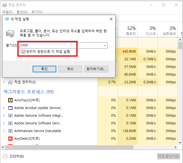Click the 작업 끝내기(E) button
The height and width of the screenshot is (163, 183).
click(168, 156)
